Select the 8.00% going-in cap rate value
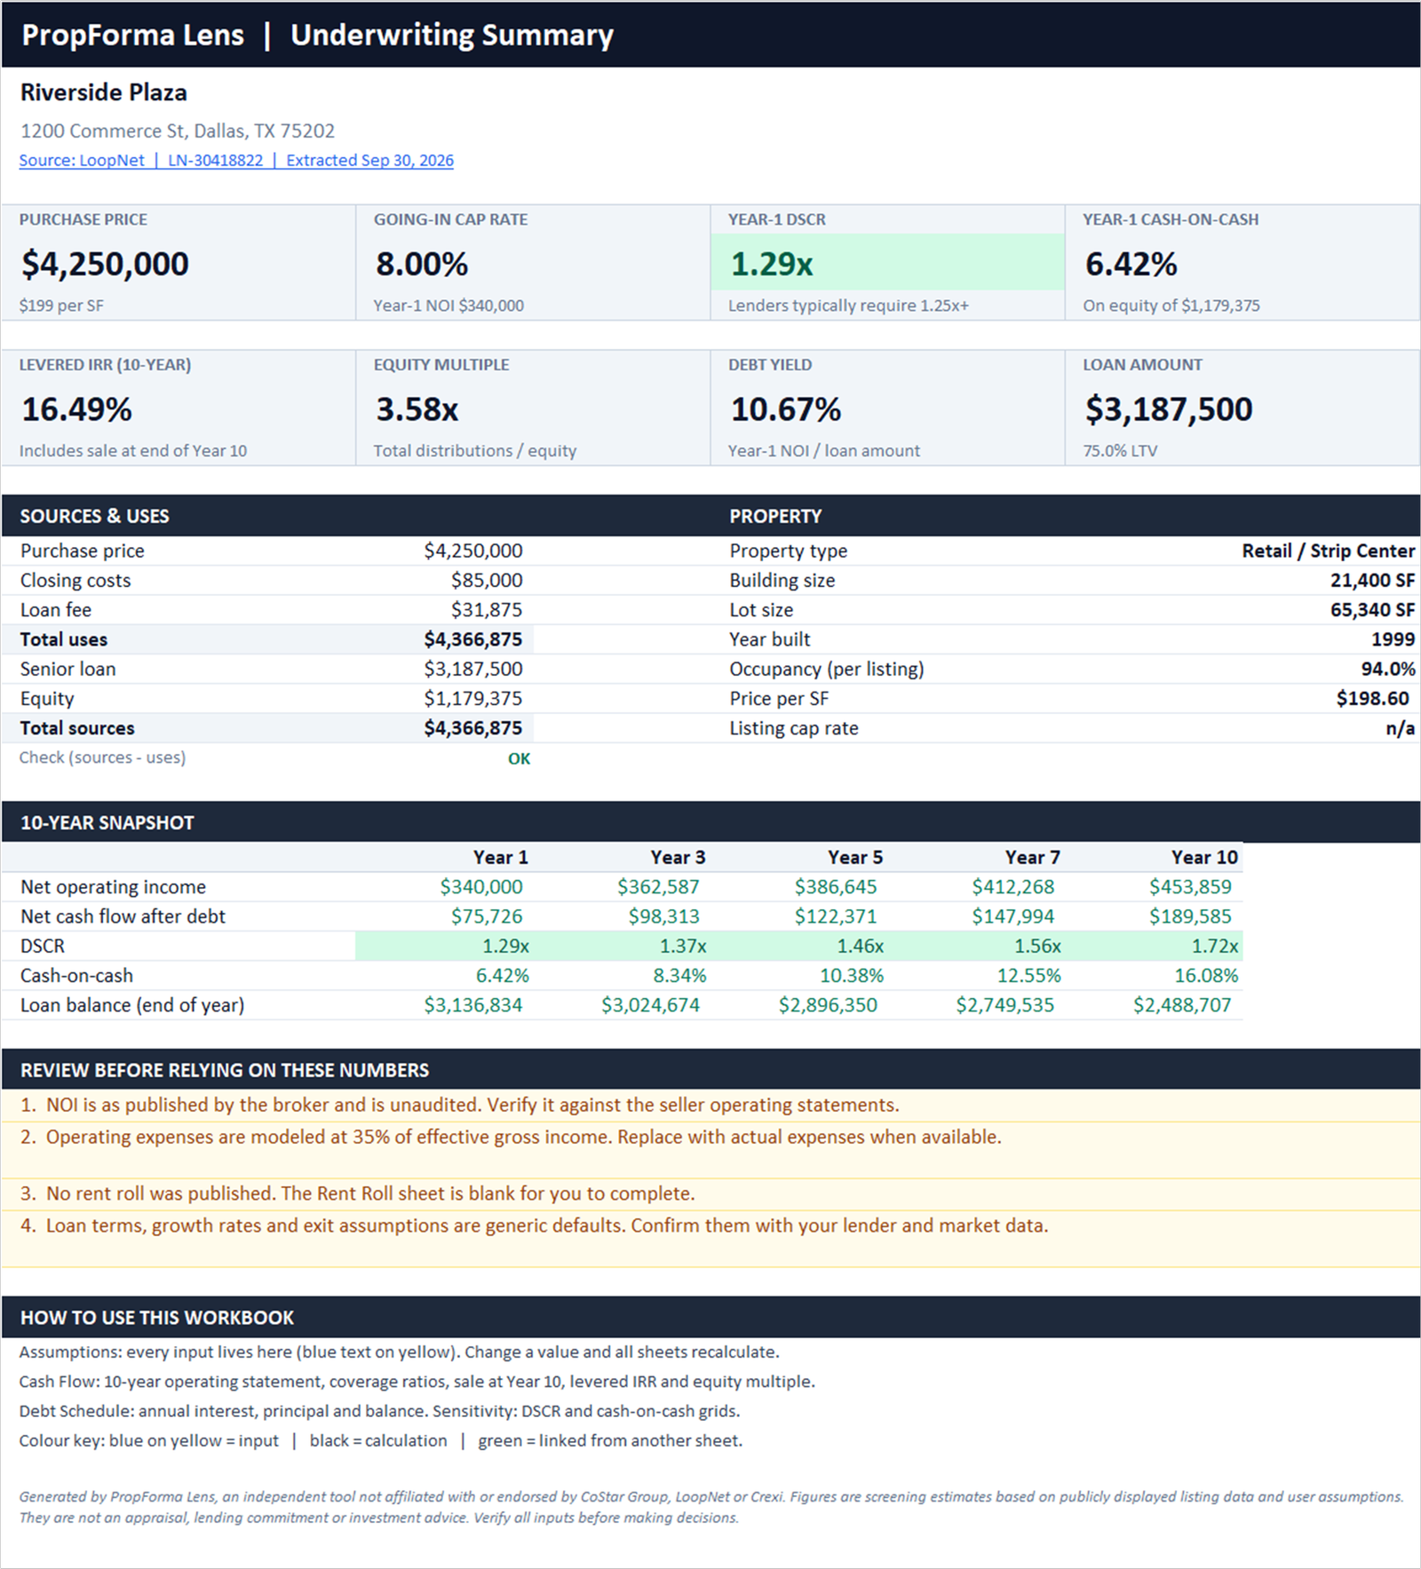The width and height of the screenshot is (1421, 1569). pos(422,264)
